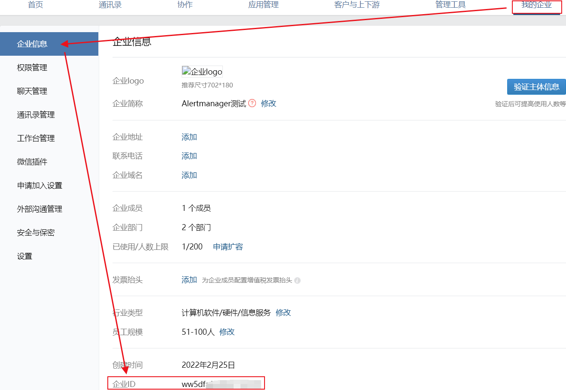The height and width of the screenshot is (390, 566).
Task: Click 添加 for 企业域名
Action: (189, 175)
